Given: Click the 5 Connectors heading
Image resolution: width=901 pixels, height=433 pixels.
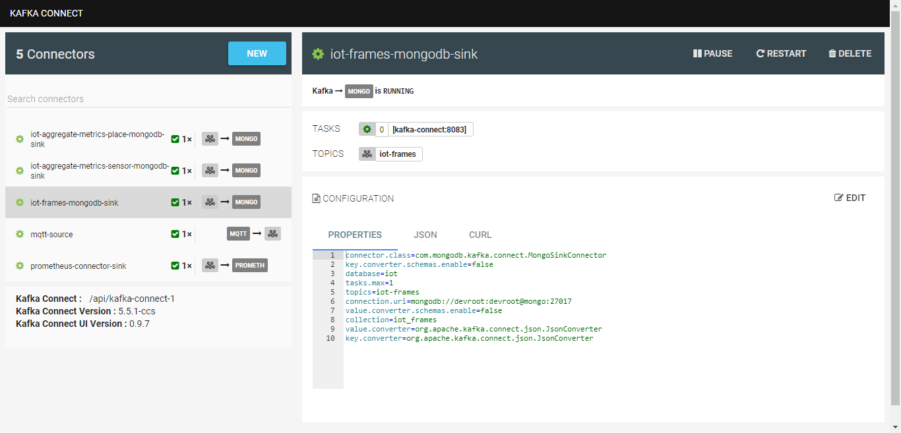Looking at the screenshot, I should 55,54.
